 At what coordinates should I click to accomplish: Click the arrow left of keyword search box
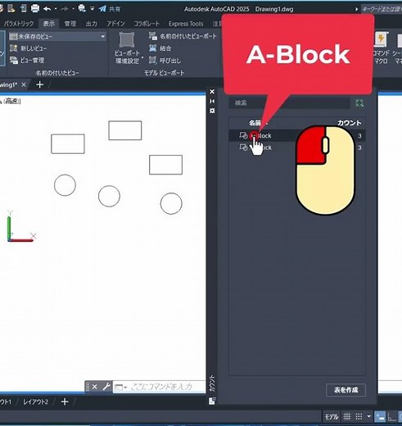(356, 9)
